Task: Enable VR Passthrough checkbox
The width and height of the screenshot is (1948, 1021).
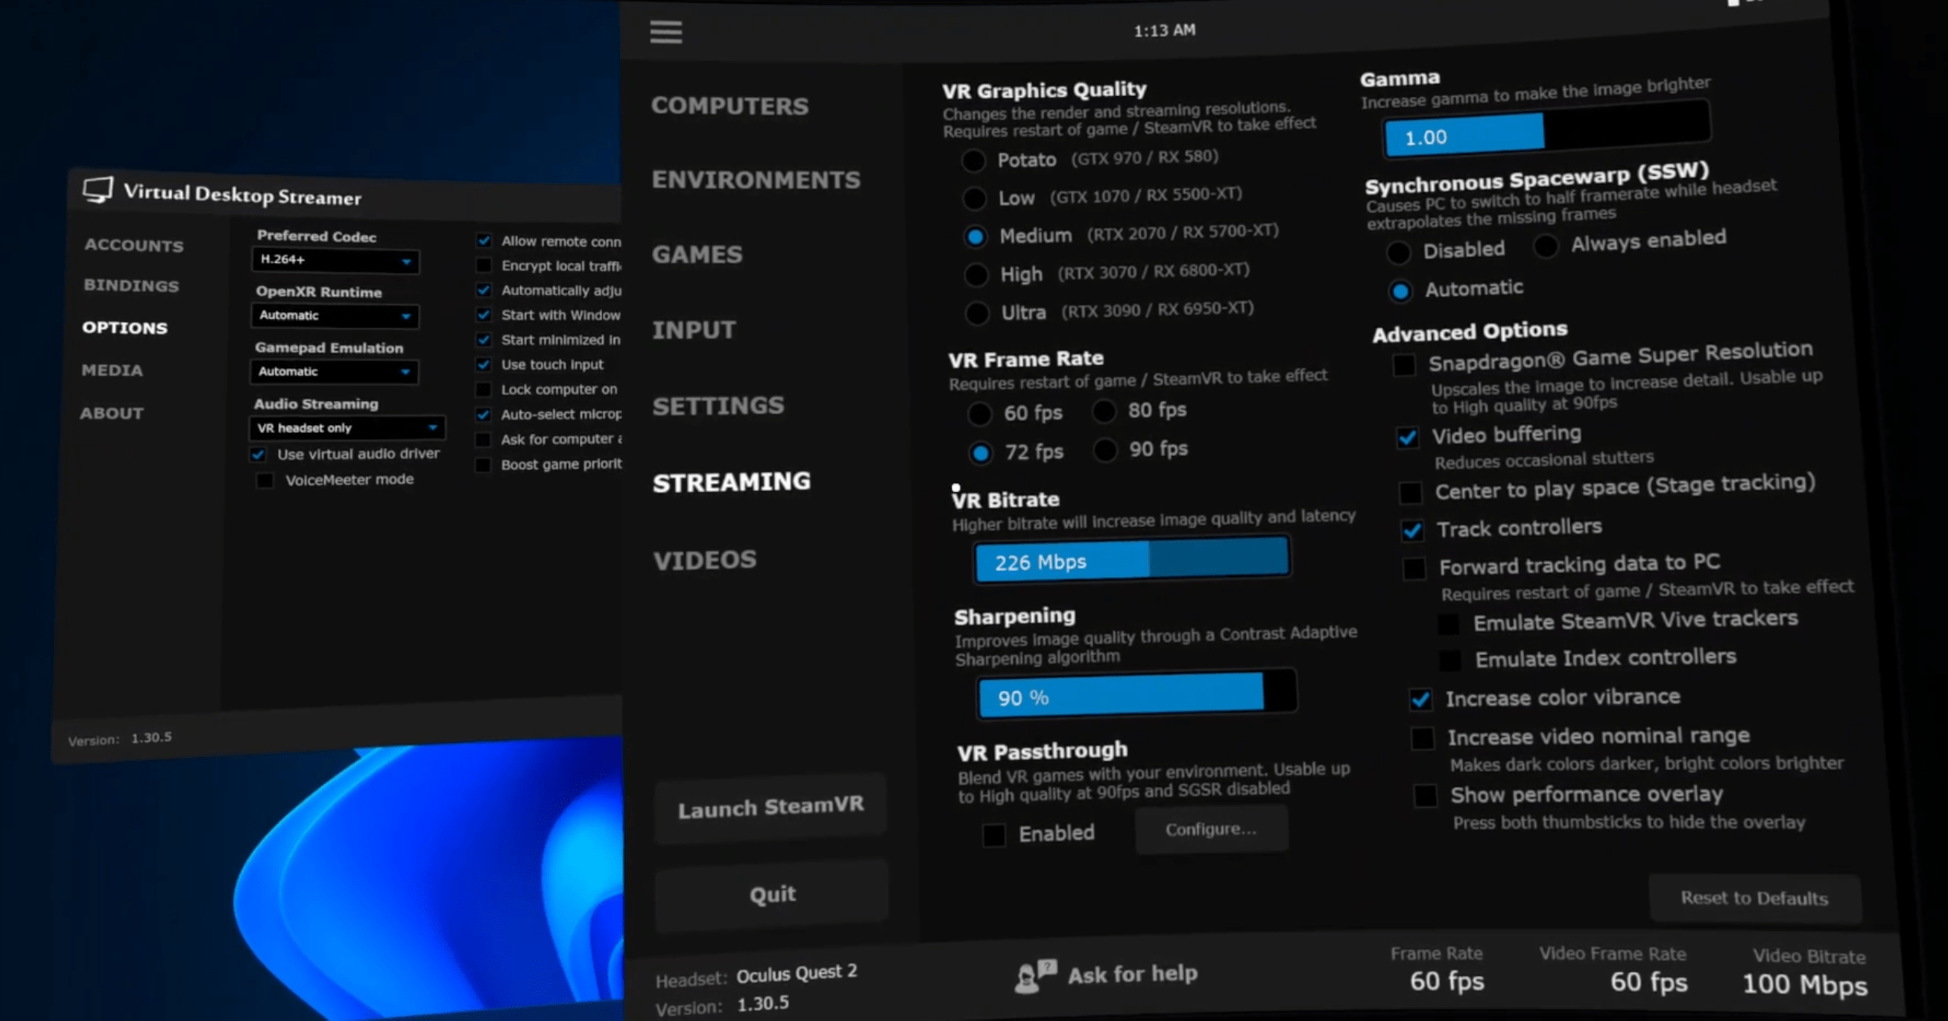Action: [x=993, y=835]
